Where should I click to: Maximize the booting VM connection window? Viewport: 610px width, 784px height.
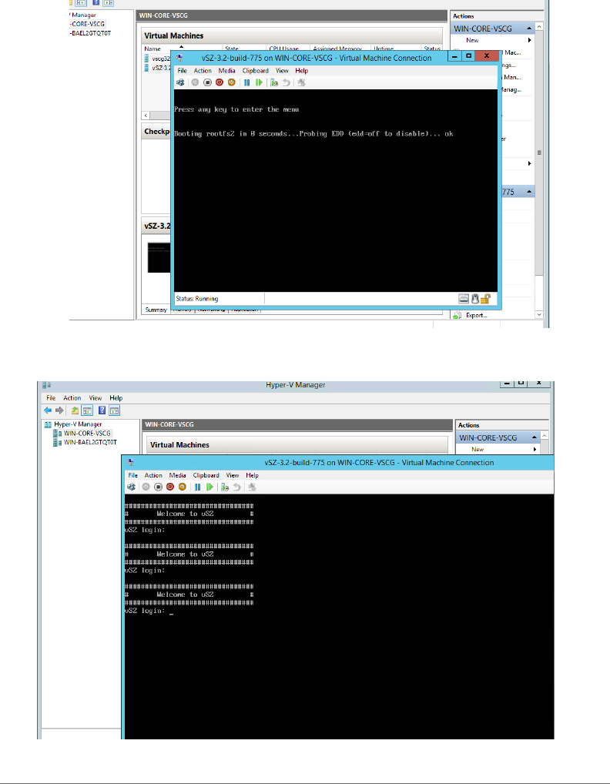click(x=468, y=56)
